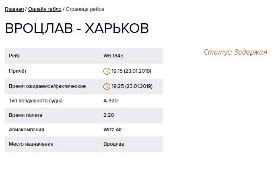This screenshot has height=169, width=272.
Task: Click the clock icon beside 19:25 actual time
Action: click(107, 86)
